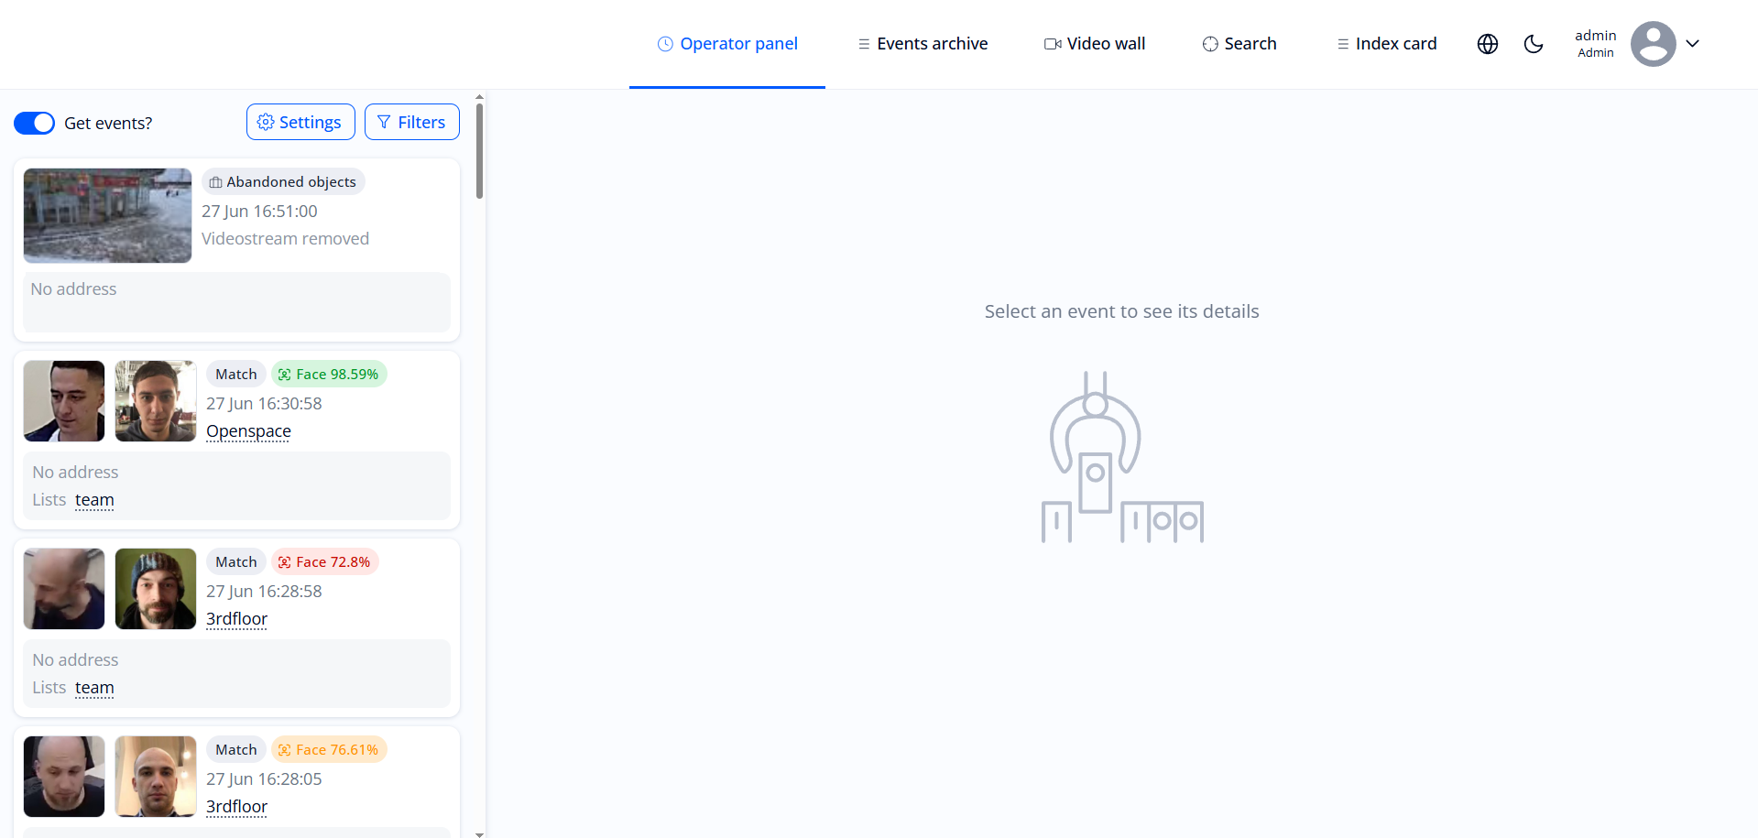
Task: Click Match tag of 16:30:58 event
Action: (236, 374)
